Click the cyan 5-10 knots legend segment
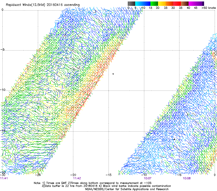The image size is (217, 191). [x=139, y=4]
